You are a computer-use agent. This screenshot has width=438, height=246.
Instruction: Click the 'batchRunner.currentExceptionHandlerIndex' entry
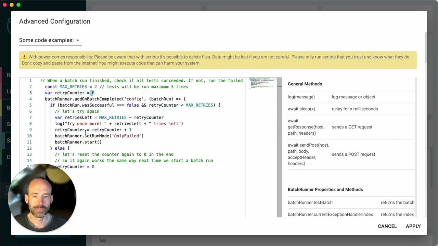[330, 215]
